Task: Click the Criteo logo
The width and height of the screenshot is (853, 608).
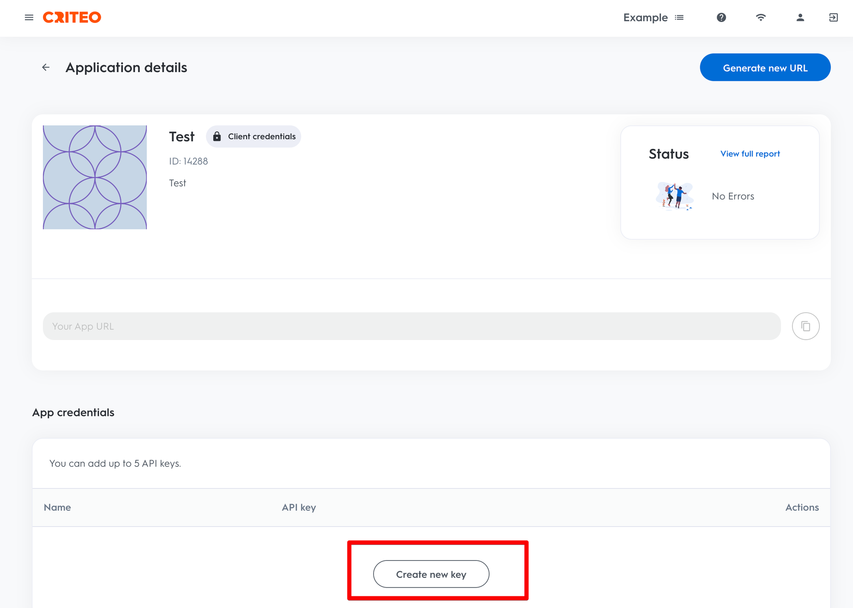Action: (72, 17)
